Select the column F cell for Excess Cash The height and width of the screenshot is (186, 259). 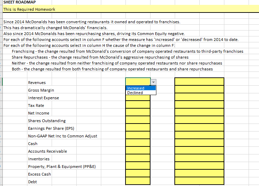coord(138,173)
